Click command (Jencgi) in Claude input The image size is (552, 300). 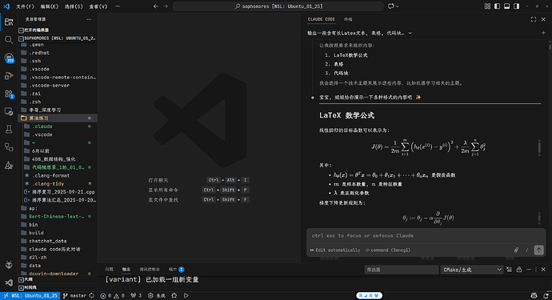tap(388, 250)
